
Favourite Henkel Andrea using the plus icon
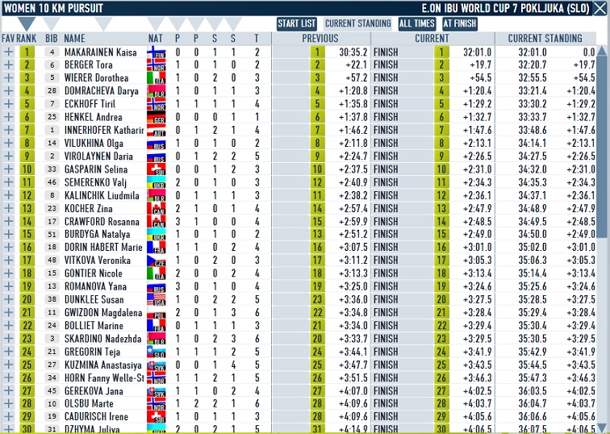pyautogui.click(x=8, y=117)
